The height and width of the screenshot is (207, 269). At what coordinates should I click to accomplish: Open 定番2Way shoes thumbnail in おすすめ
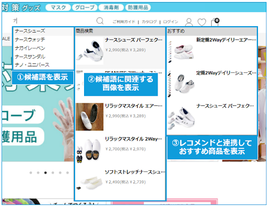click(181, 84)
